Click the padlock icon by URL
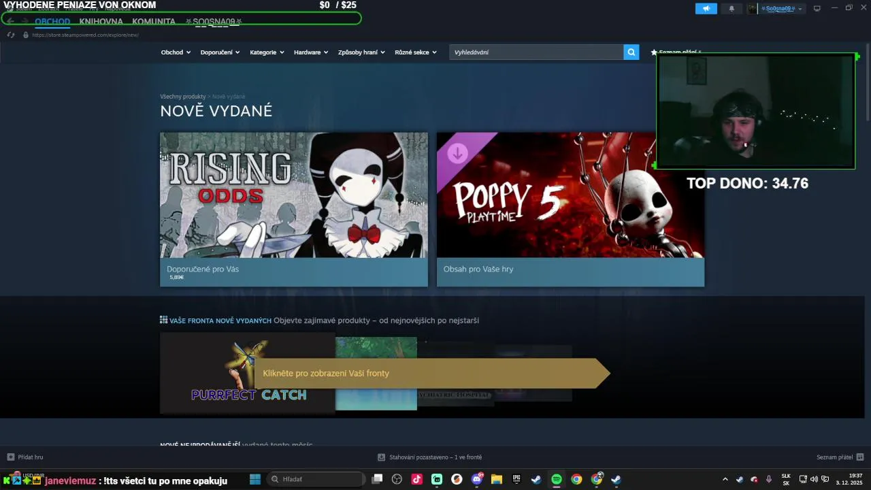The width and height of the screenshot is (871, 490). tap(26, 35)
